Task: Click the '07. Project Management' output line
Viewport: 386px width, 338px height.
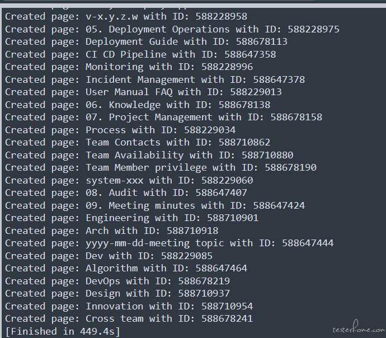Action: click(163, 117)
